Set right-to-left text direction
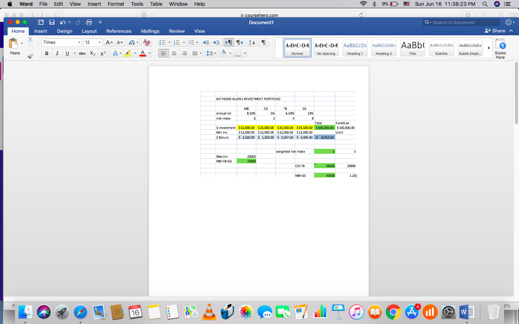The width and height of the screenshot is (519, 324). pyautogui.click(x=239, y=42)
